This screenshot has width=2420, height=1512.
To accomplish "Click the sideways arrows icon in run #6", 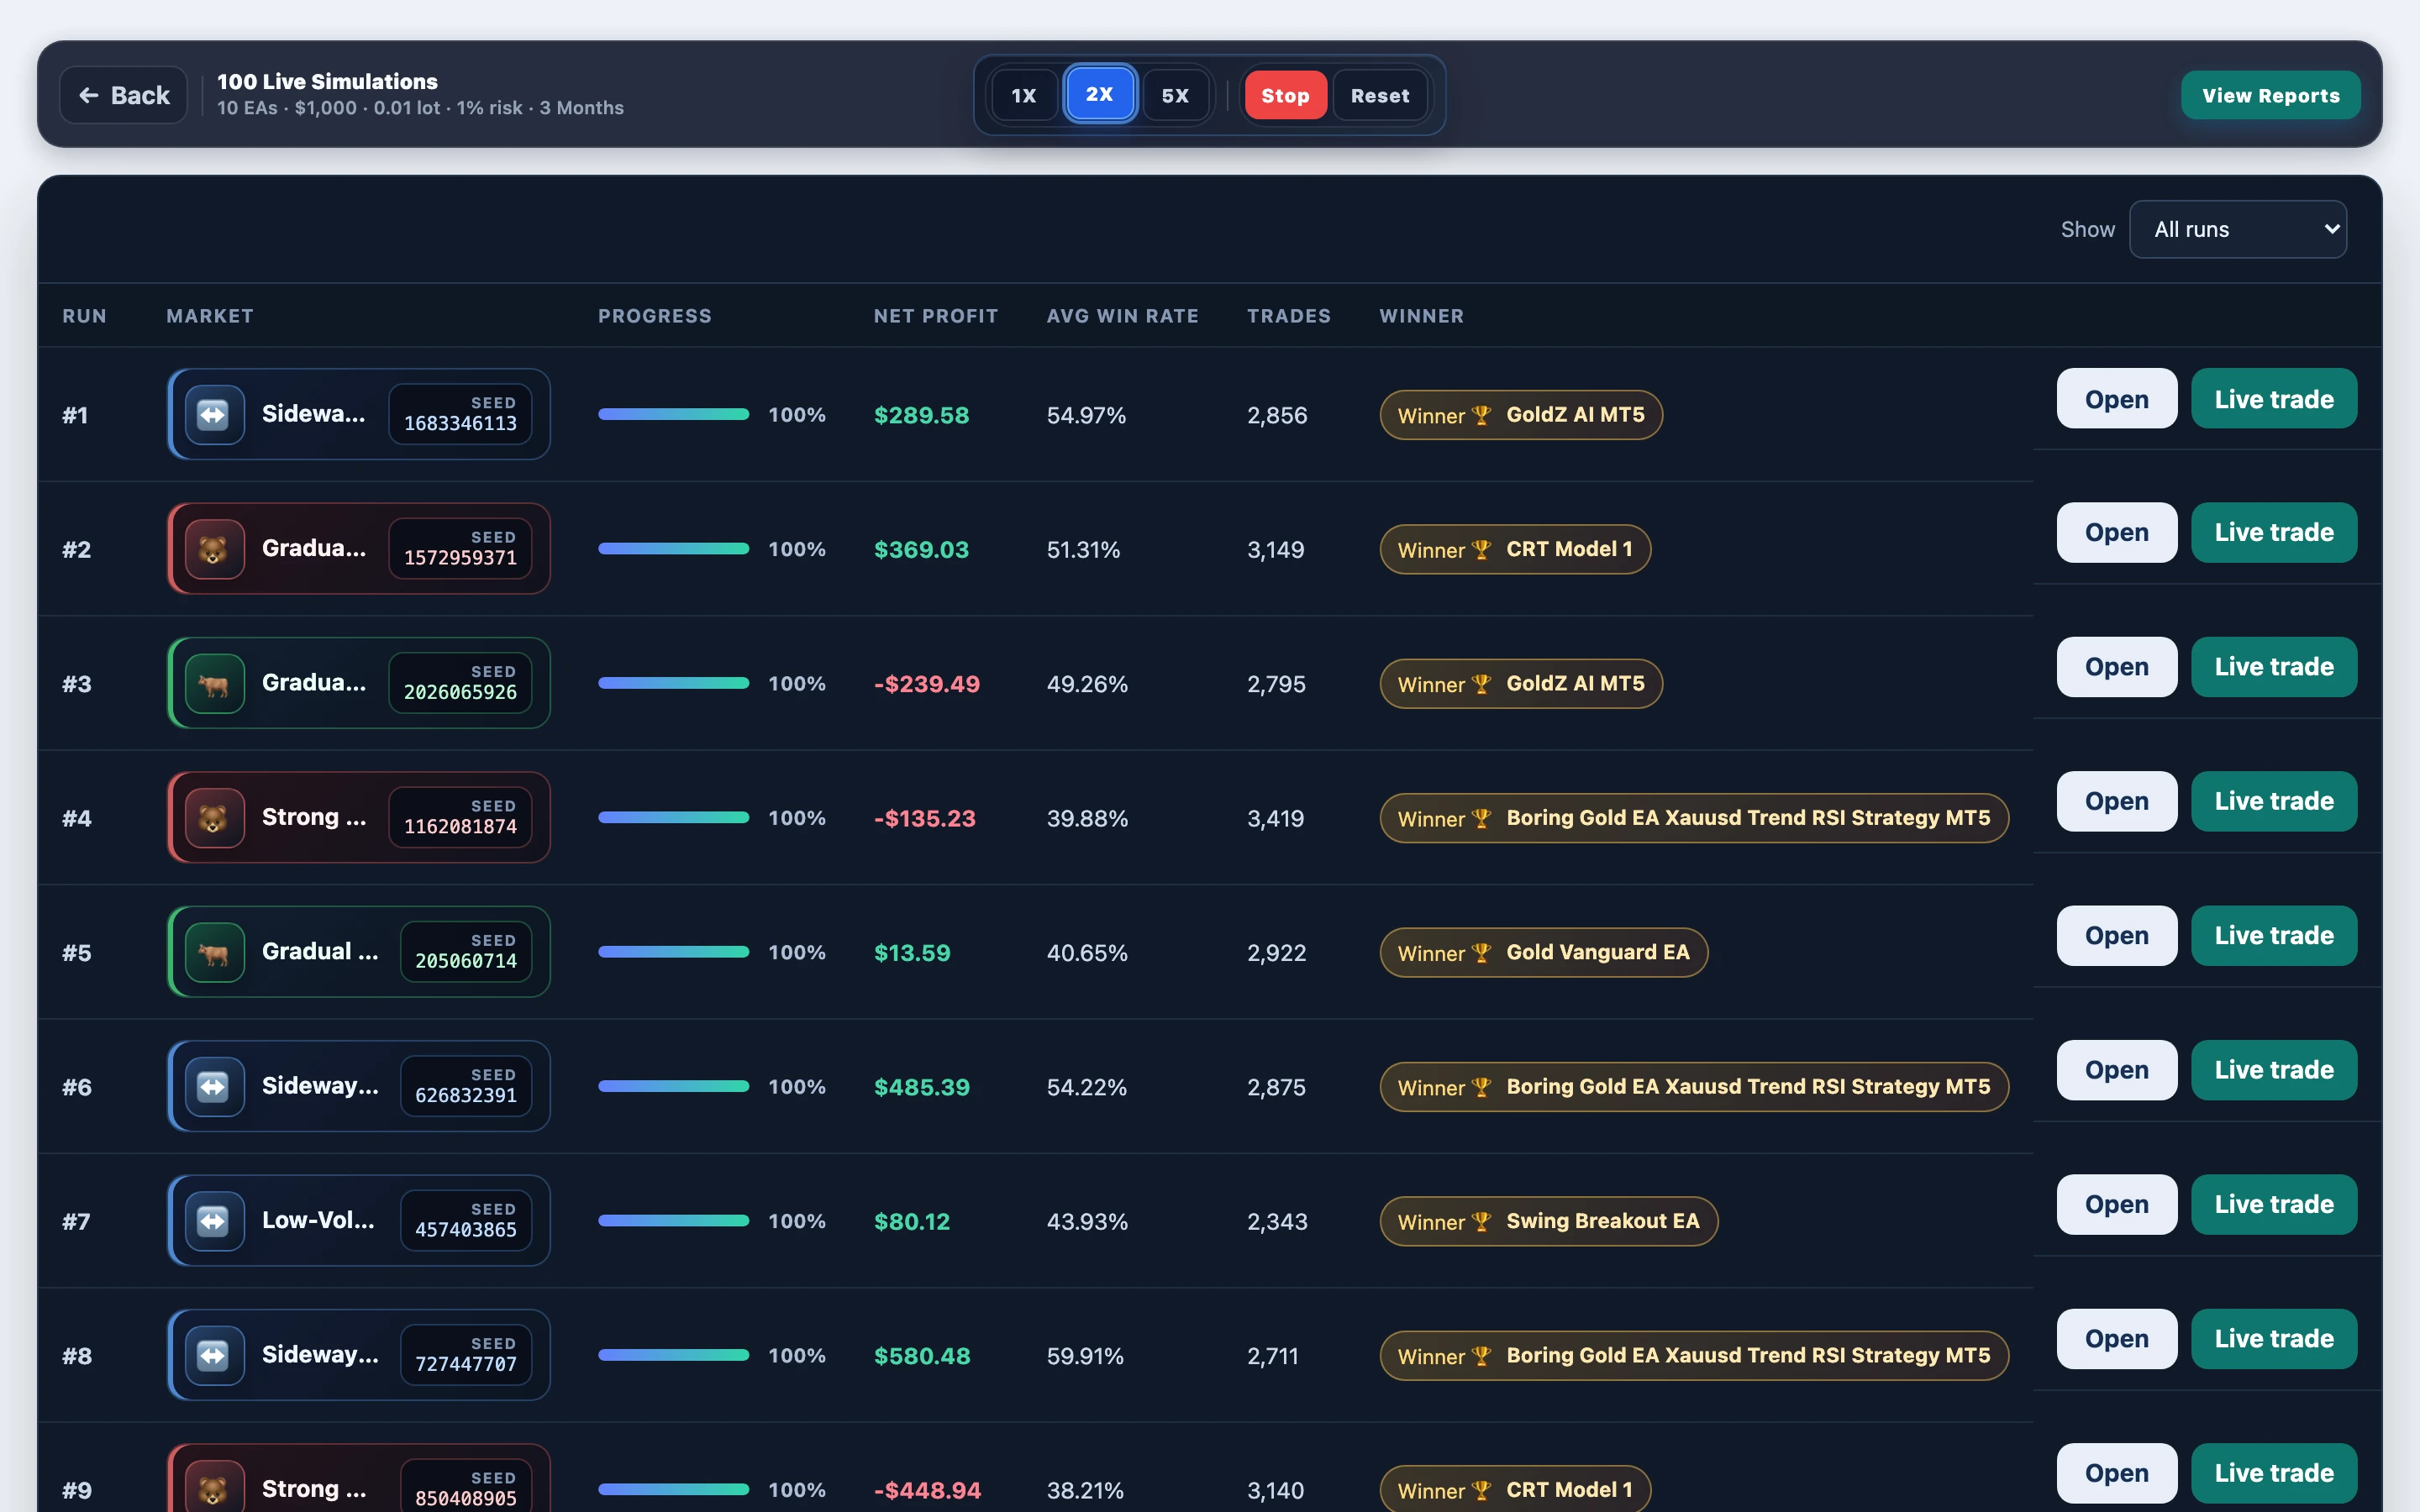I will [x=214, y=1087].
